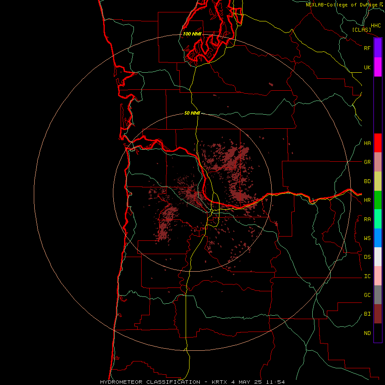
Task: Click the WS legend label
Action: (x=367, y=238)
